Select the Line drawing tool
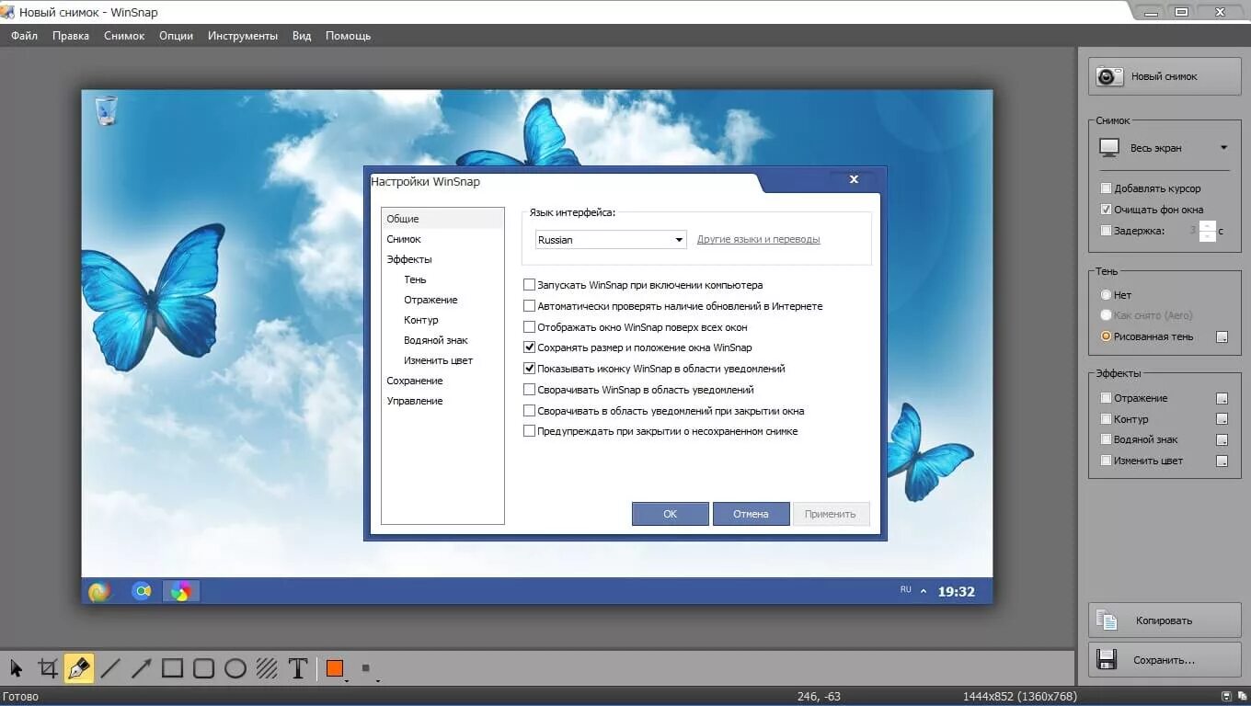The width and height of the screenshot is (1251, 706). coord(110,668)
